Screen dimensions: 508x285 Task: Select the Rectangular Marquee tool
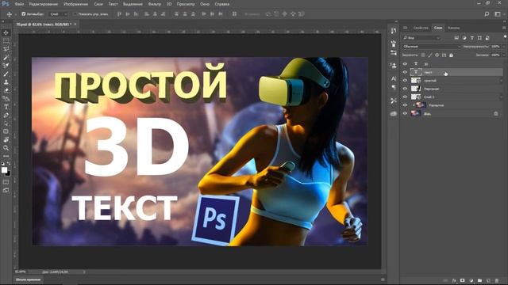[6, 41]
